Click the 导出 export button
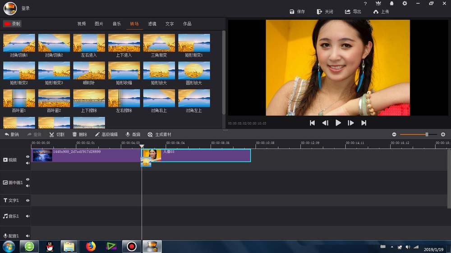Image resolution: width=451 pixels, height=253 pixels. coord(353,12)
